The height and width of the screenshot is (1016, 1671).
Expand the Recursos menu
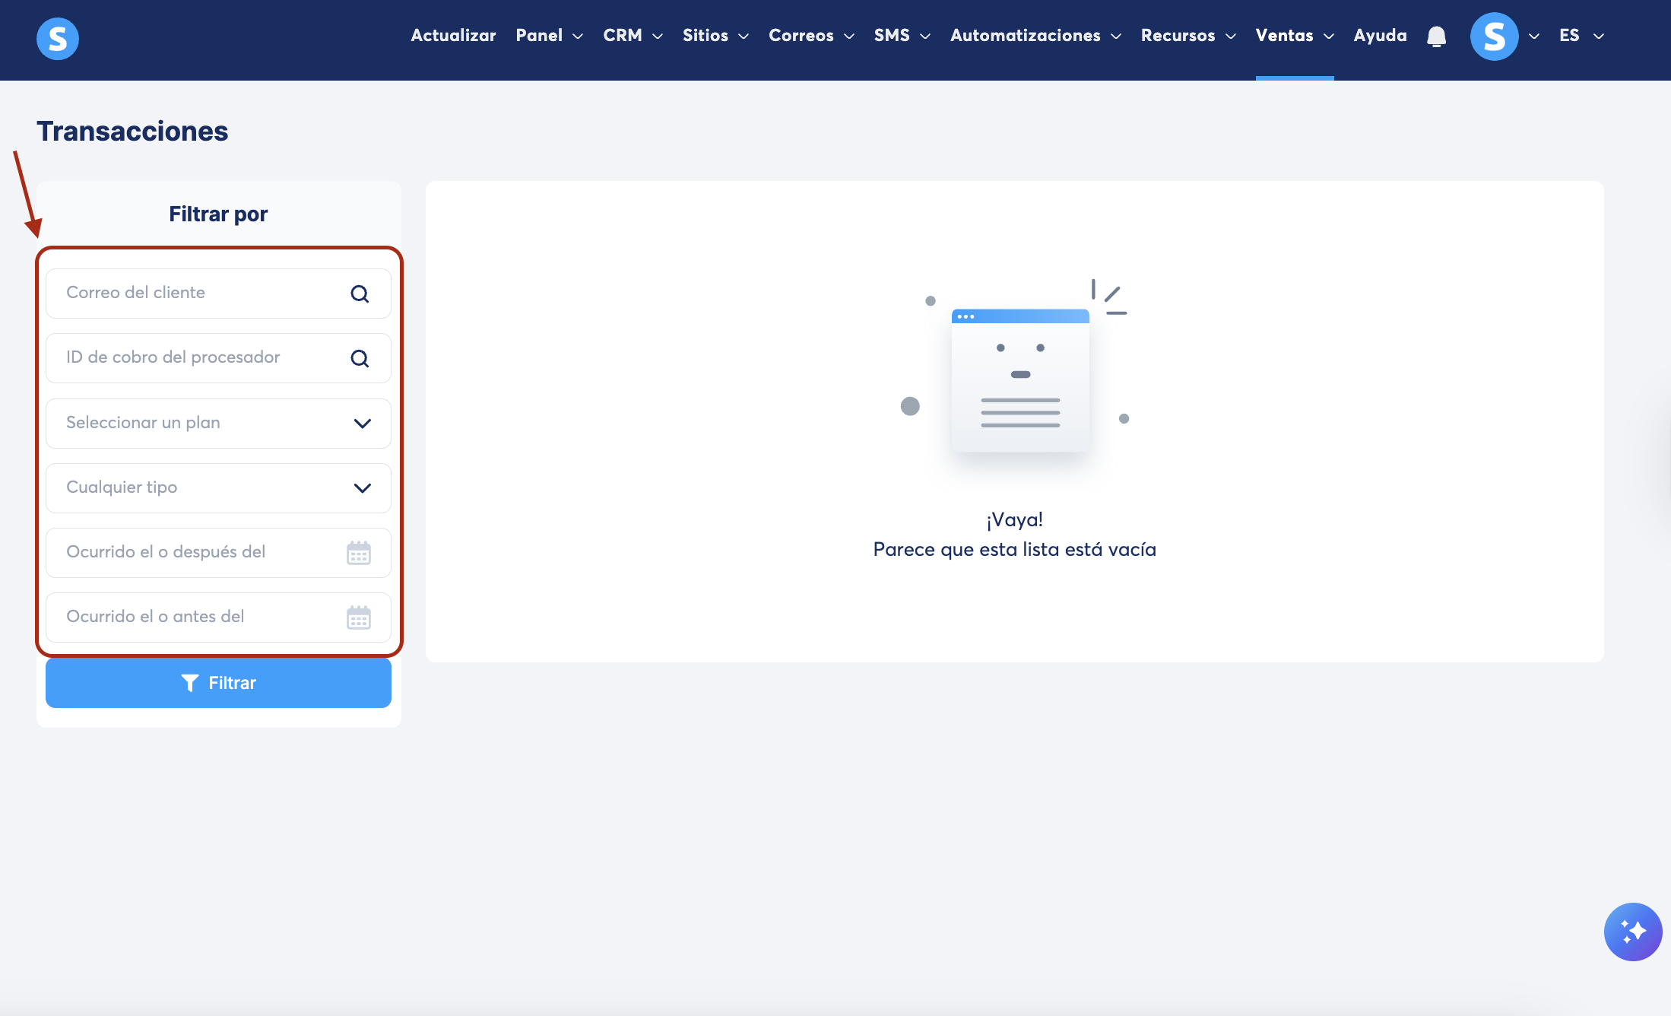click(x=1187, y=36)
